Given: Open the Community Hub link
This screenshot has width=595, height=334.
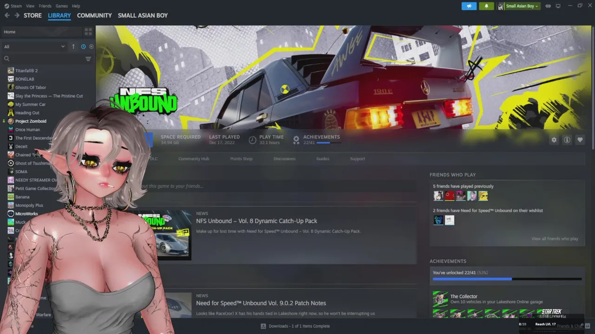Looking at the screenshot, I should (x=193, y=159).
